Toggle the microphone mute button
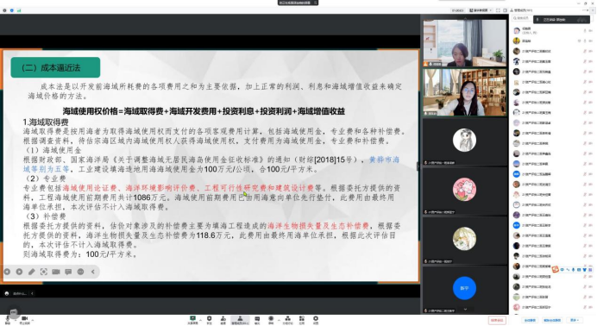The width and height of the screenshot is (597, 326). click(x=8, y=320)
